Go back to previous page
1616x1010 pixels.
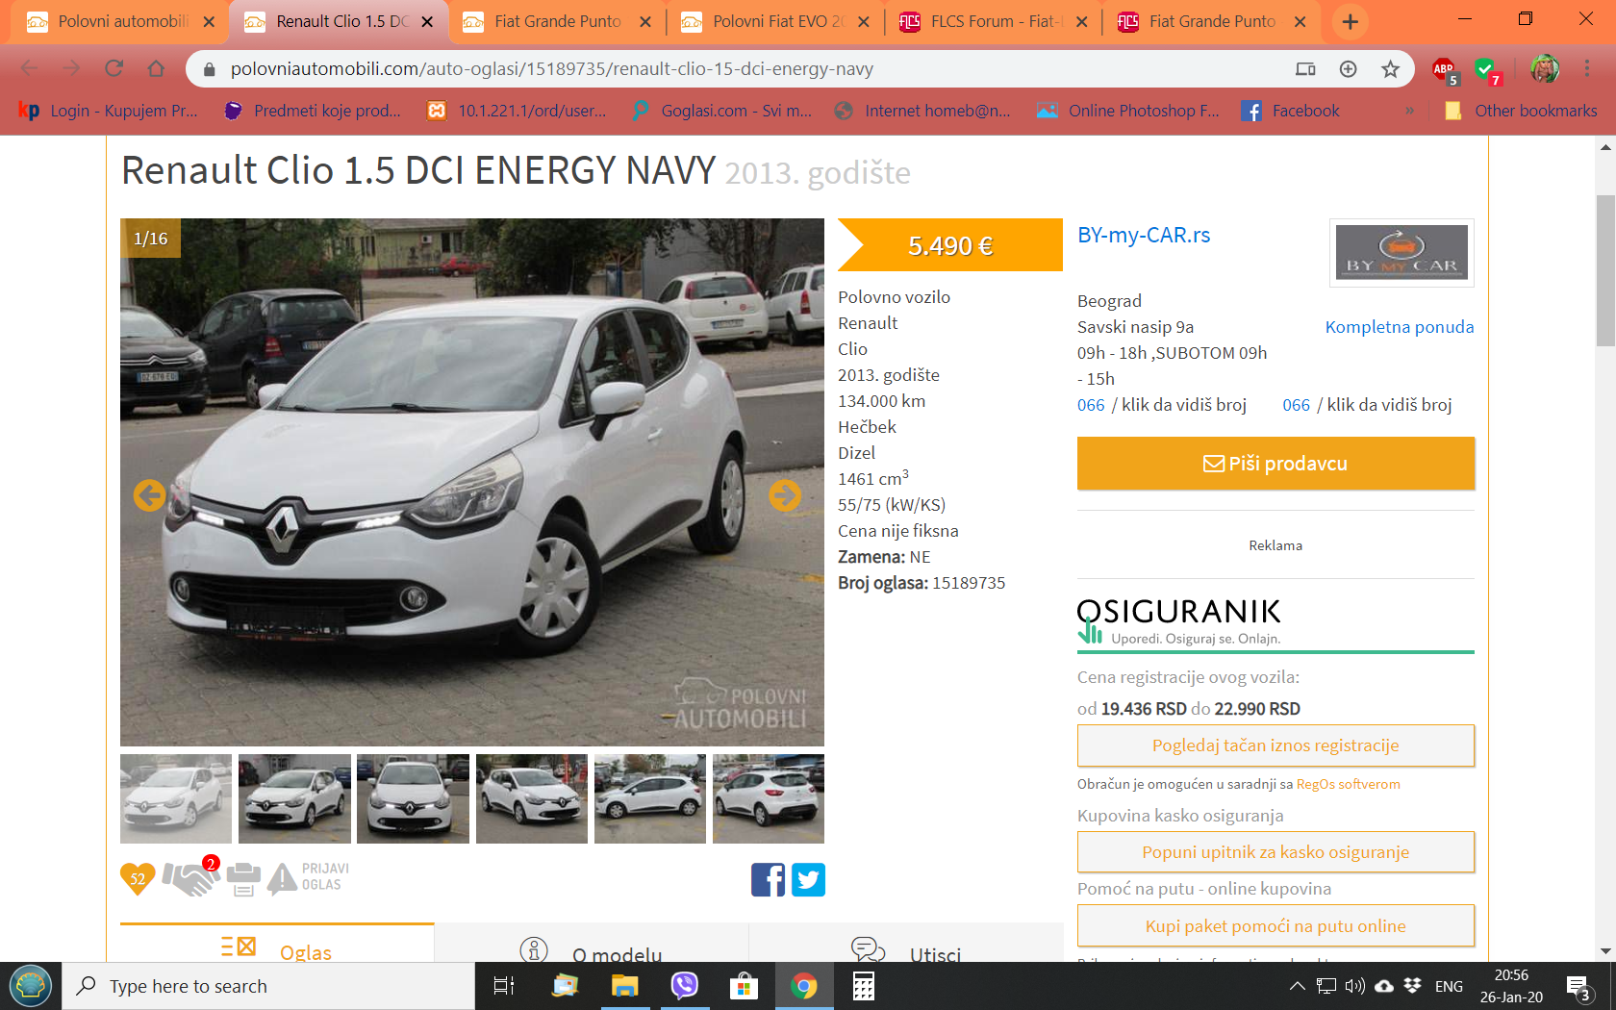coord(29,68)
